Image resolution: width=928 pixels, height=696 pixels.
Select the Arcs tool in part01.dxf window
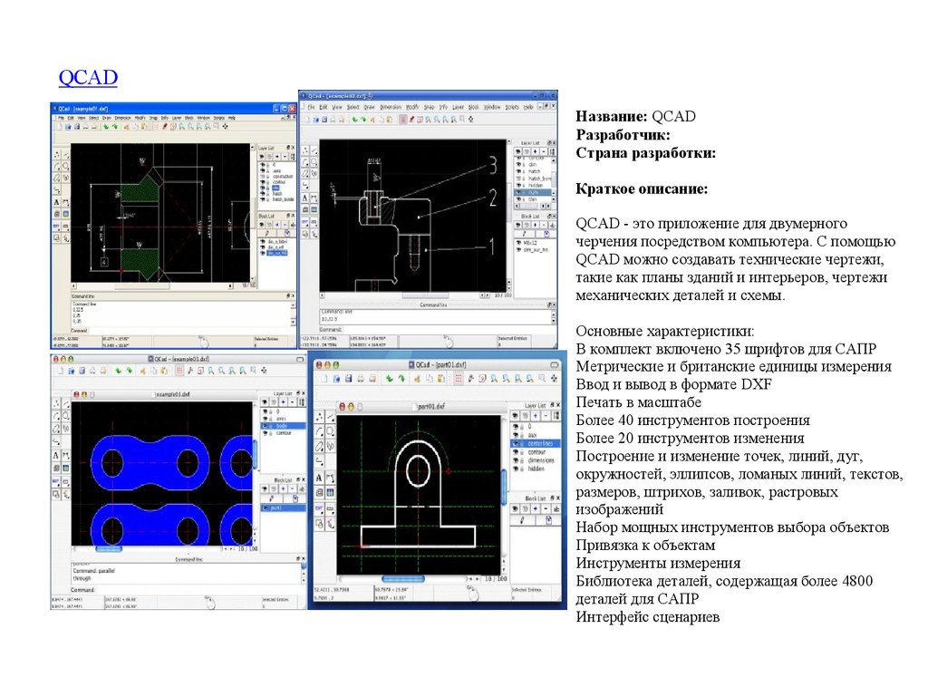click(319, 431)
